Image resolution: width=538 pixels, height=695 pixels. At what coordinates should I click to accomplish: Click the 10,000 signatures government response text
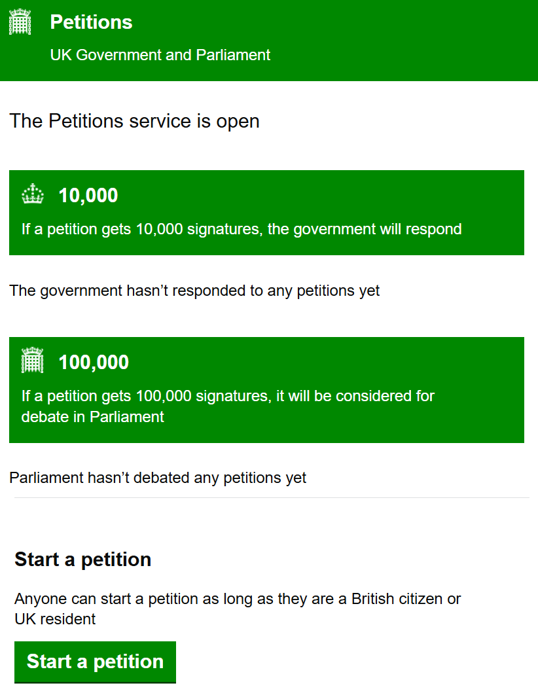242,229
